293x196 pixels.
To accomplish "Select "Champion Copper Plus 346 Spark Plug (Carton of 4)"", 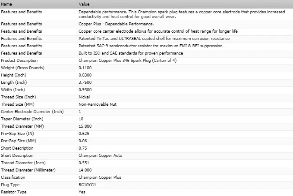I will coord(127,61).
